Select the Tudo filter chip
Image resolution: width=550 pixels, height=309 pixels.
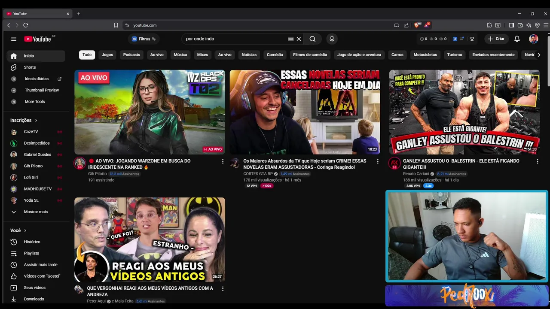click(x=87, y=55)
